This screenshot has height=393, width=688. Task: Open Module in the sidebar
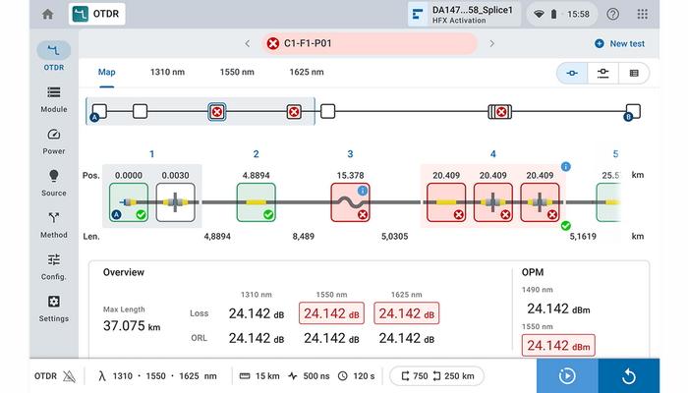[54, 98]
